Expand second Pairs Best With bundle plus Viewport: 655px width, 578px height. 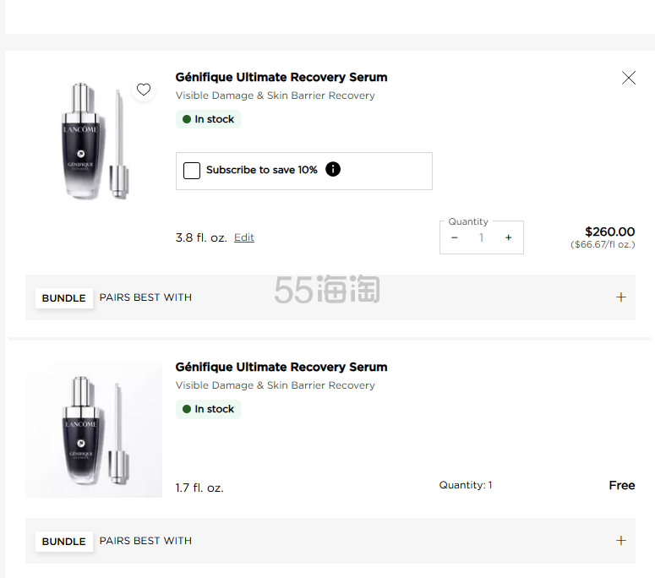(x=620, y=541)
